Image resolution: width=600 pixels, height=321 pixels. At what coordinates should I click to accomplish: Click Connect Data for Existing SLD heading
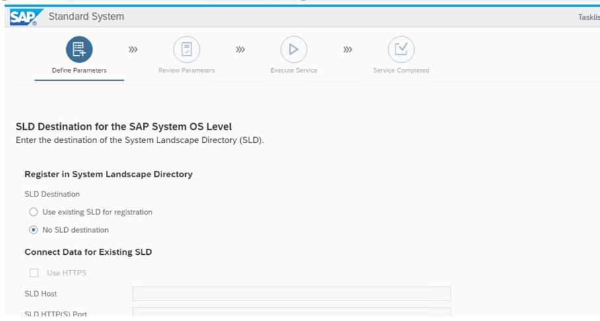click(x=88, y=252)
